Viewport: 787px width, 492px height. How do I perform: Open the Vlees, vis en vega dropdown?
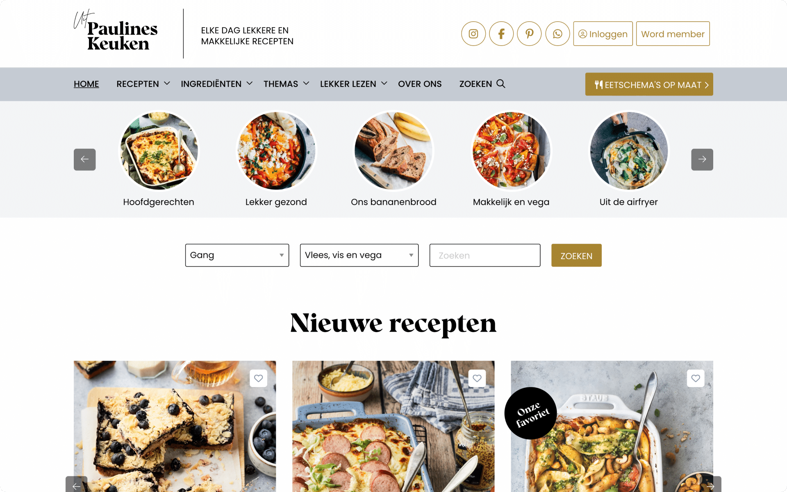tap(359, 255)
